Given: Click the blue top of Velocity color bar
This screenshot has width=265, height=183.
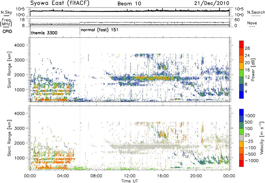Looking at the screenshot, I should pyautogui.click(x=241, y=112).
